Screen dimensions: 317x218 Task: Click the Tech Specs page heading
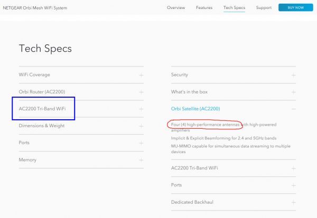pyautogui.click(x=45, y=49)
